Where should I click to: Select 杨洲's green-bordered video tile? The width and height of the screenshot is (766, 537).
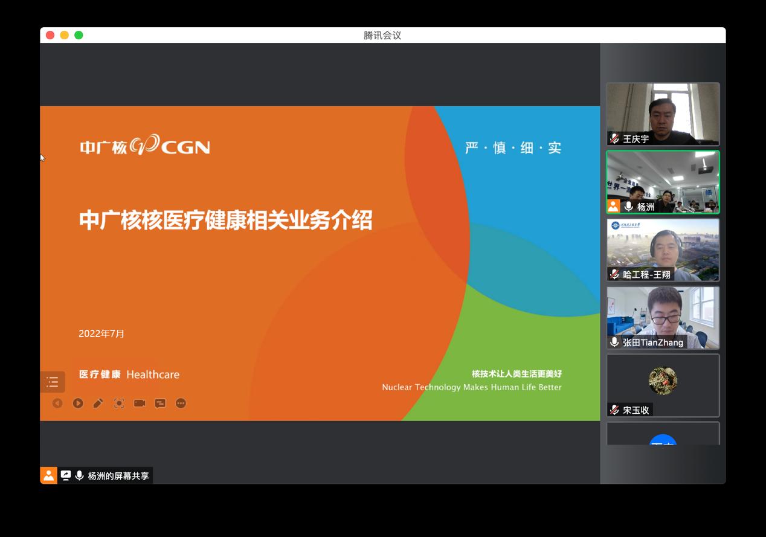(x=663, y=182)
